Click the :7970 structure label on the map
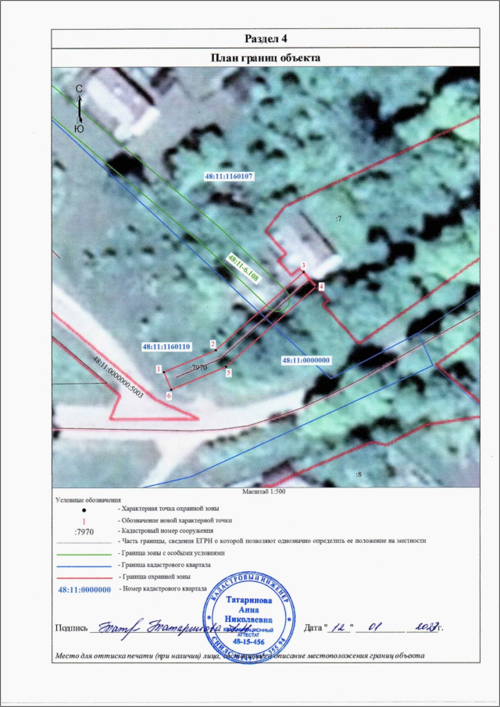 click(x=198, y=366)
